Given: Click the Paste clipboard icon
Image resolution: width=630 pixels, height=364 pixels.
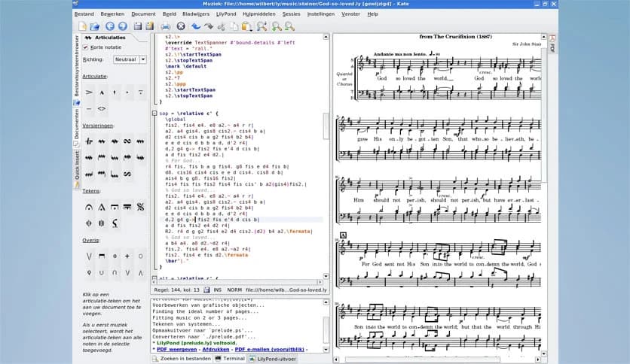Looking at the screenshot, I should pyautogui.click(x=246, y=26).
